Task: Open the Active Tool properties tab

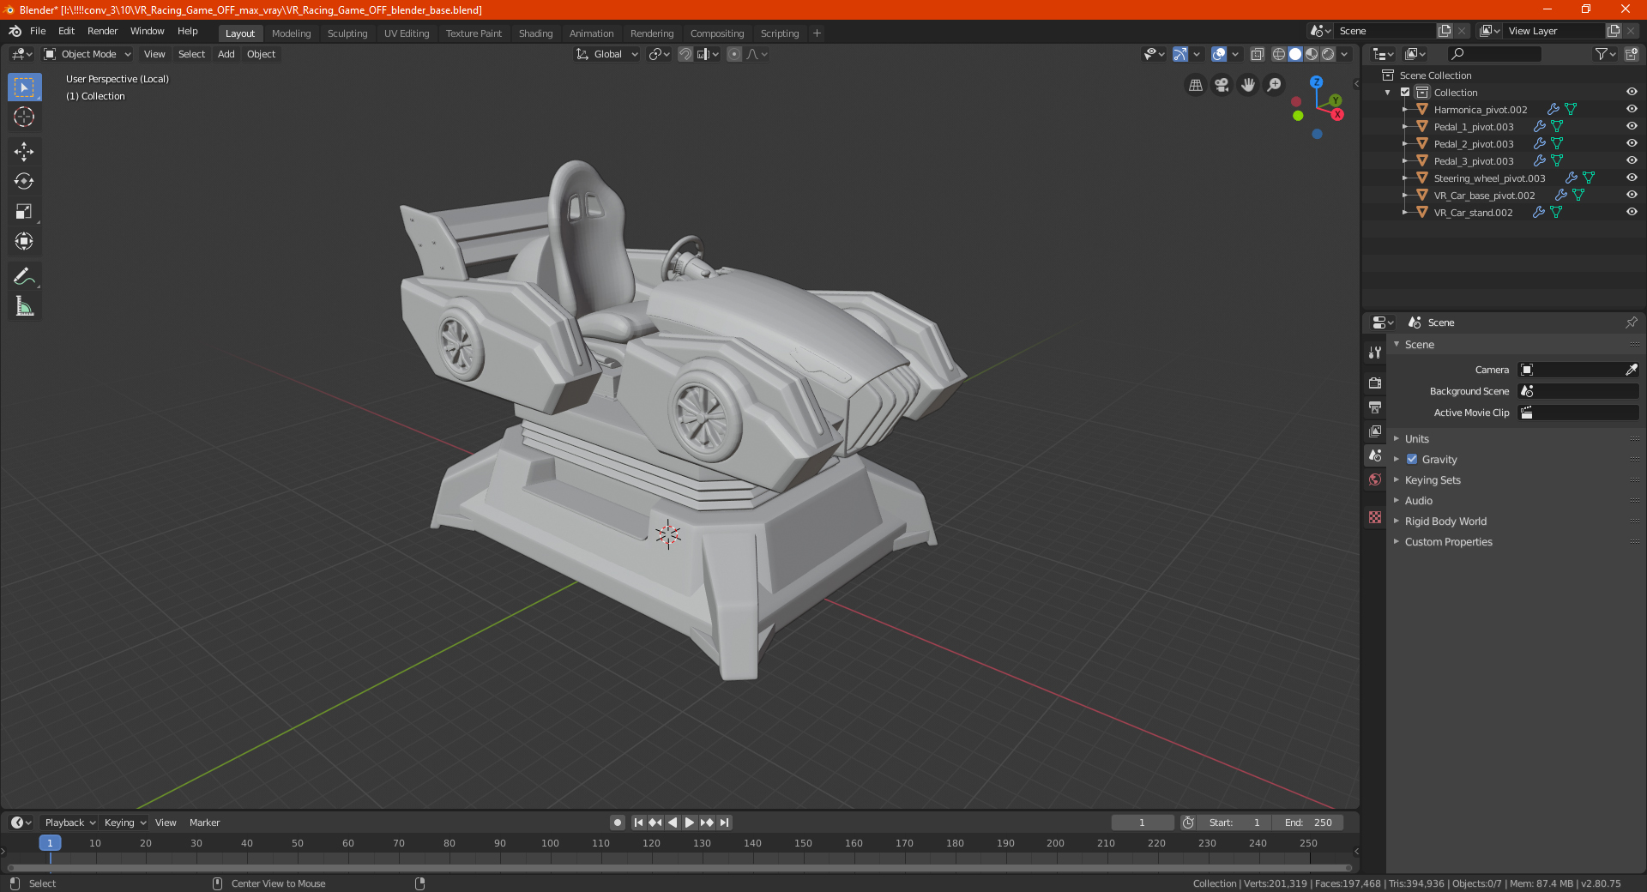Action: [1375, 353]
